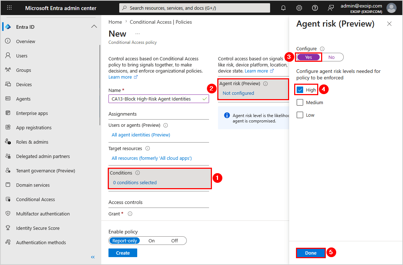
Task: Click the Identity Secure Score trophy icon
Action: (8, 228)
